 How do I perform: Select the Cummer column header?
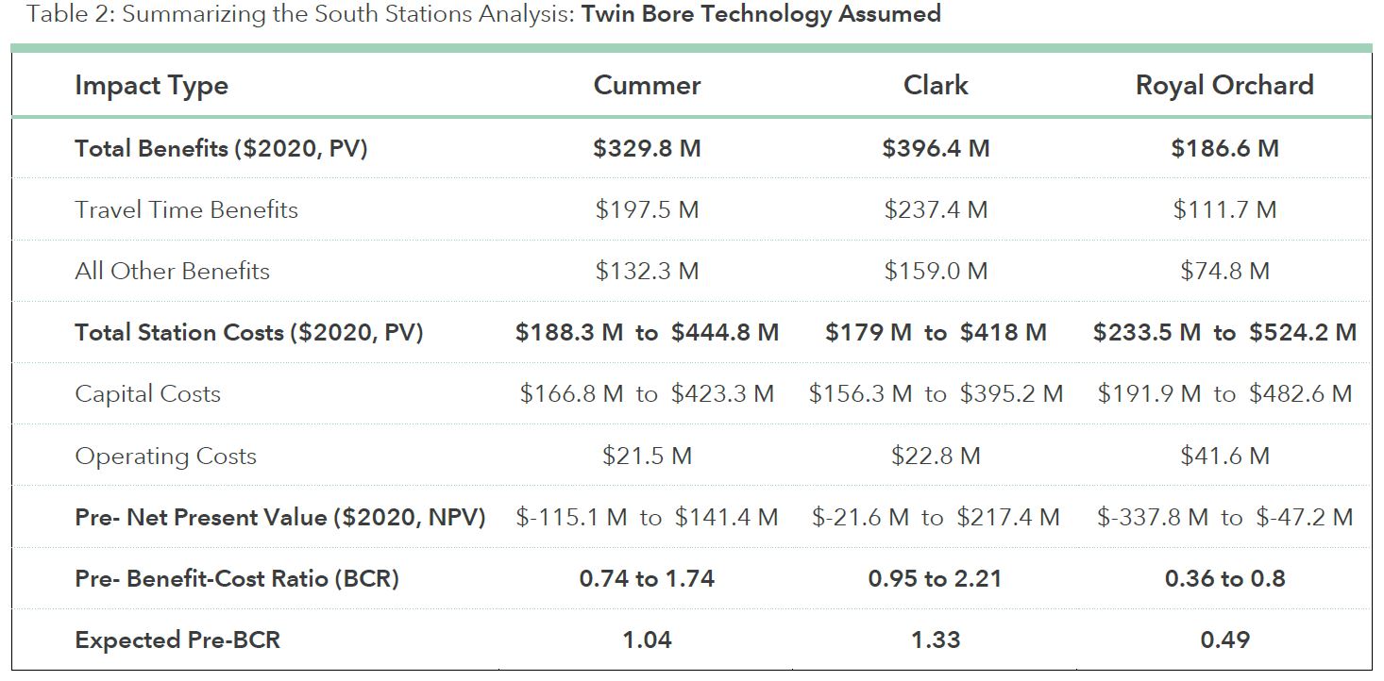[647, 86]
